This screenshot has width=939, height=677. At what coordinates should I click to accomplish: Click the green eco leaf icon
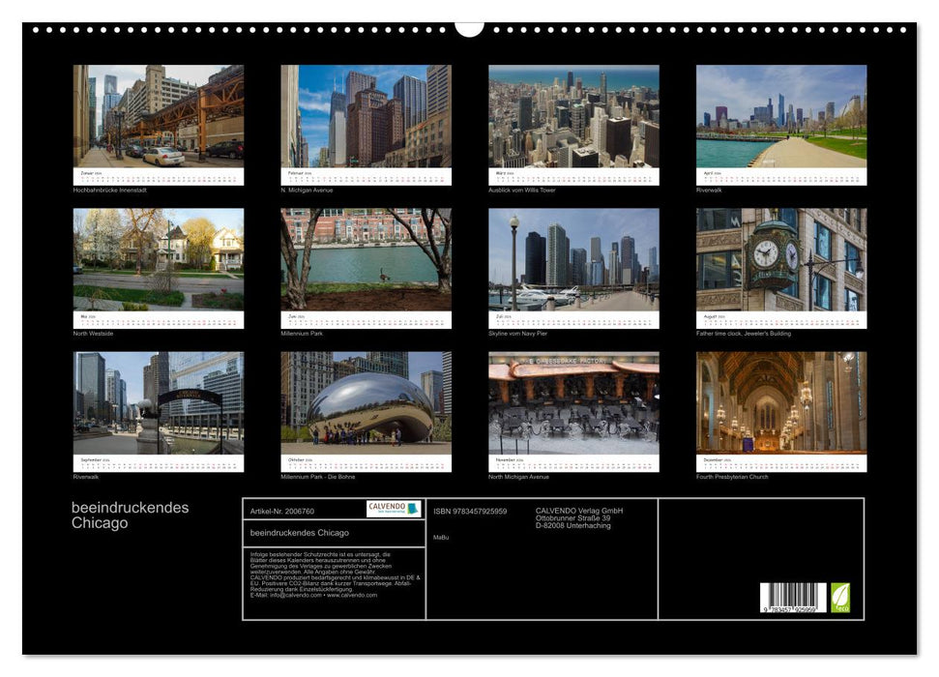840,597
